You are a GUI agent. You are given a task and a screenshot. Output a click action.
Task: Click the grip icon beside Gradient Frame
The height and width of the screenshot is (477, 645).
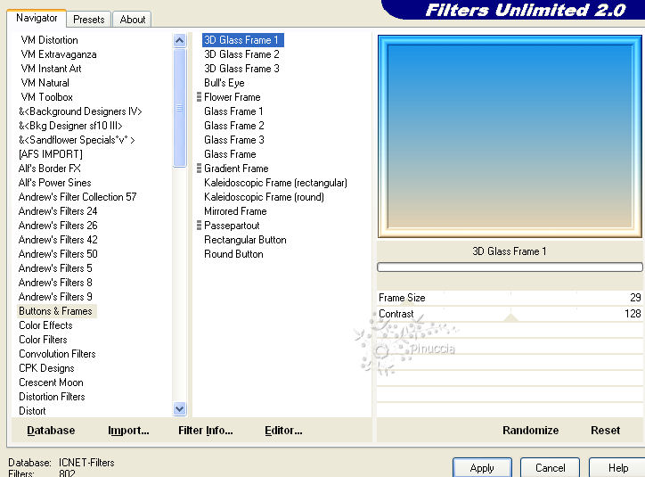(x=199, y=169)
